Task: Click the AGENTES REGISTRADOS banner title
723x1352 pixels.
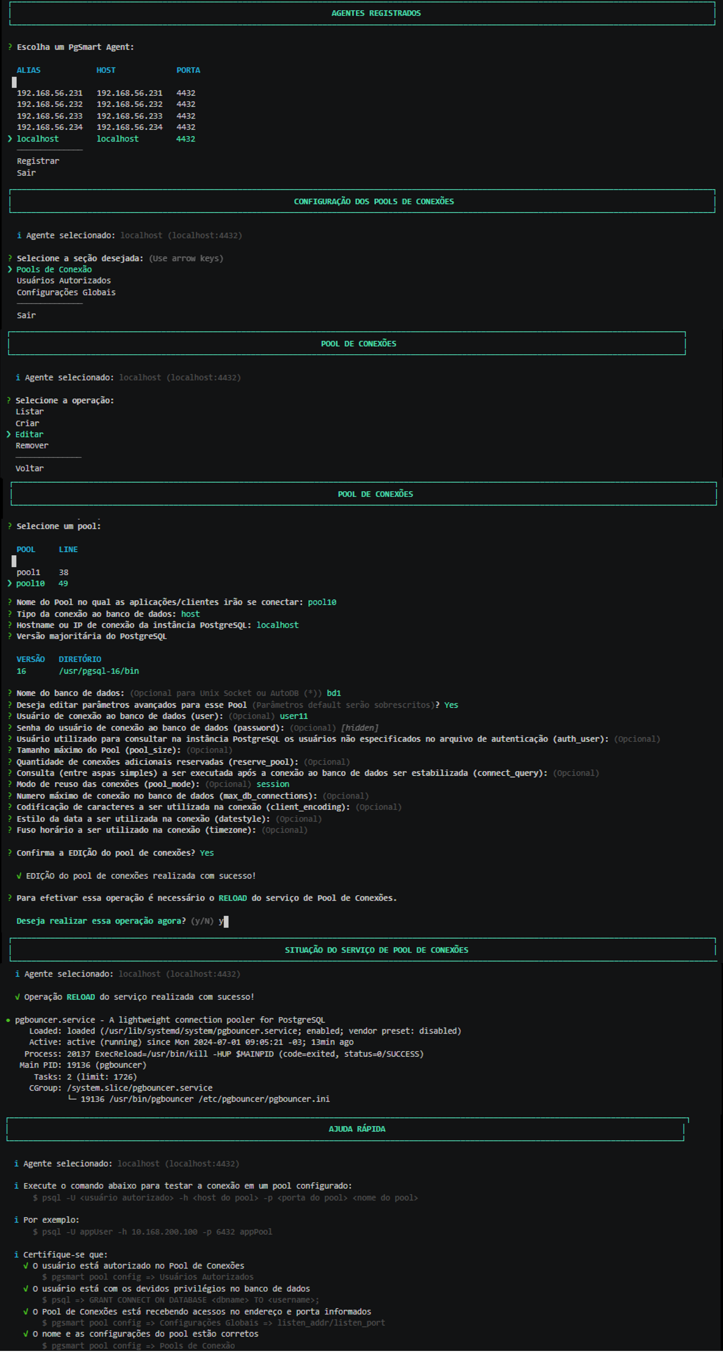Action: (x=376, y=13)
